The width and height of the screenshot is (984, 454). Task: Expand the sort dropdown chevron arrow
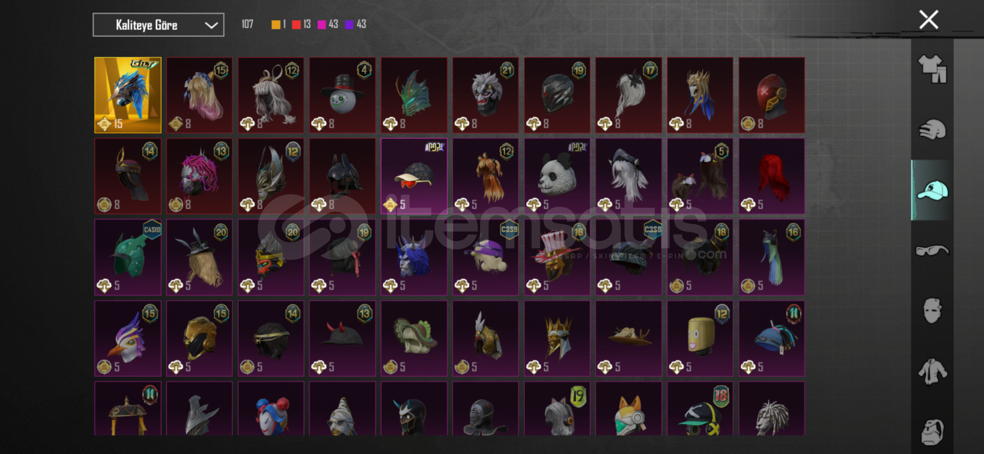(211, 25)
